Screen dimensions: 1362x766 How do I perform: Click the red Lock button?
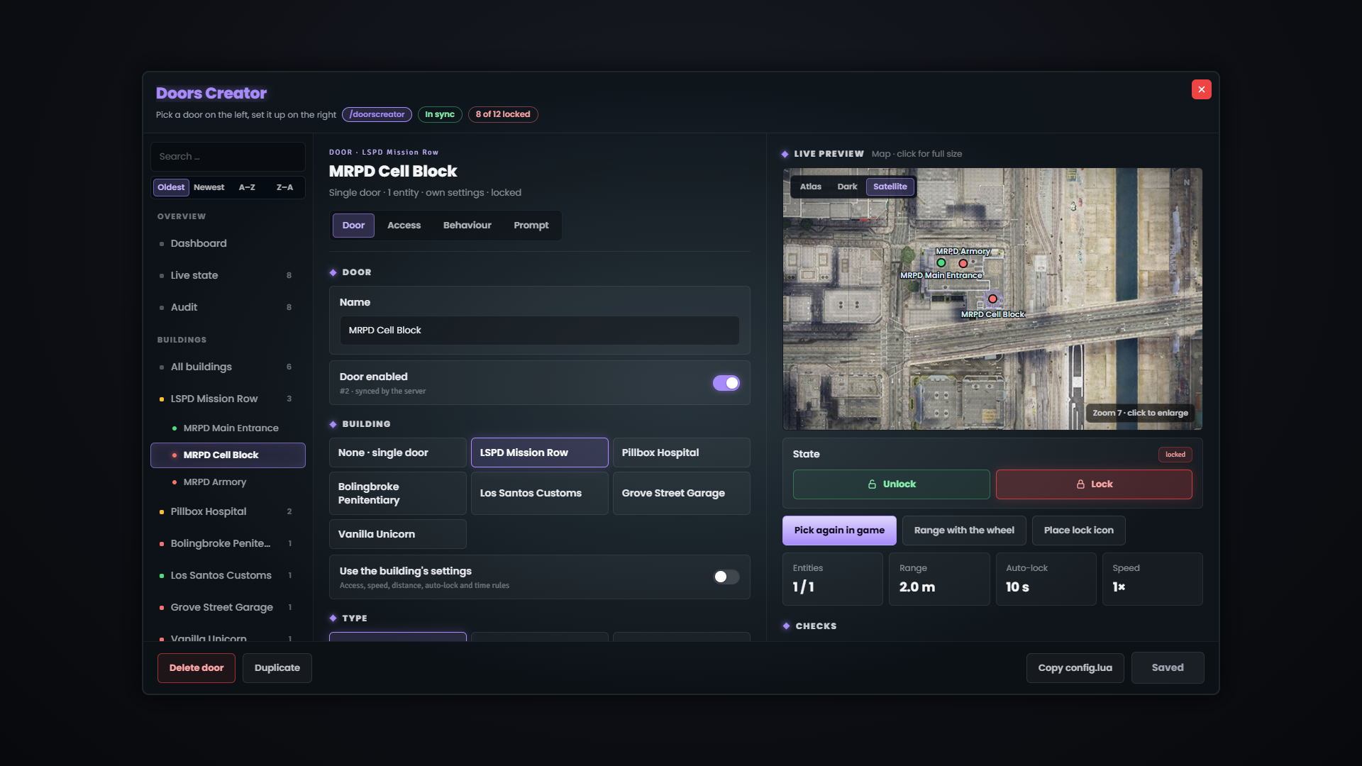click(1094, 484)
